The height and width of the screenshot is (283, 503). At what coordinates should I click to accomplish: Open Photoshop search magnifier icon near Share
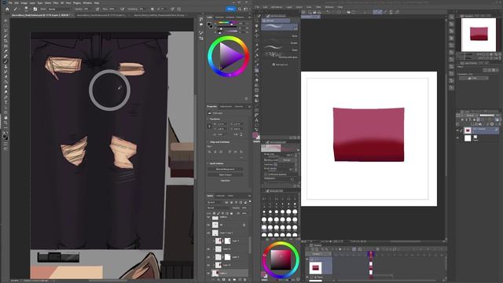coord(240,9)
